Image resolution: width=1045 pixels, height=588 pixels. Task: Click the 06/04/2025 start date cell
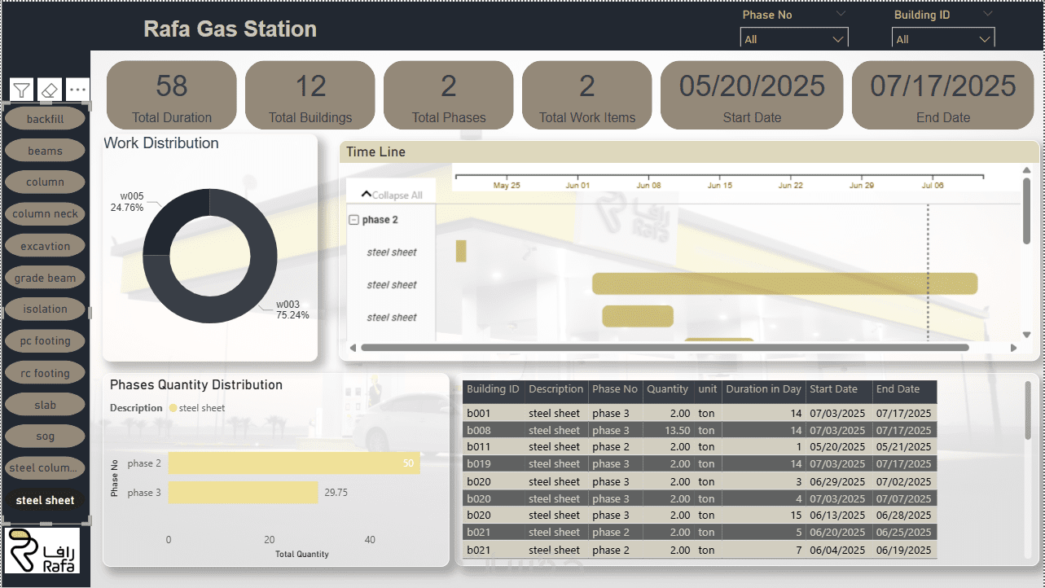tap(837, 551)
